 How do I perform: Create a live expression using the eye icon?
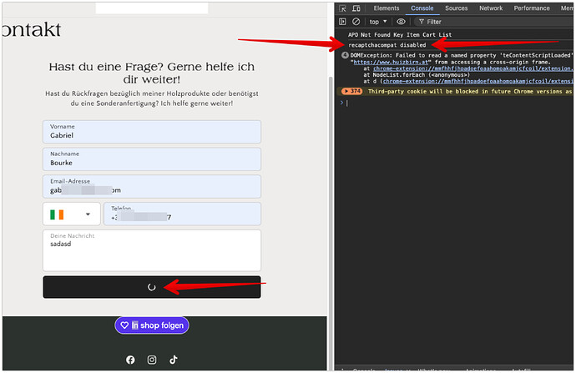(402, 22)
